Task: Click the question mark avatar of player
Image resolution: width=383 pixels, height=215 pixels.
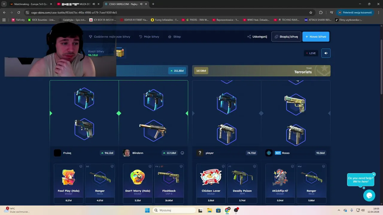Action: coord(200,153)
